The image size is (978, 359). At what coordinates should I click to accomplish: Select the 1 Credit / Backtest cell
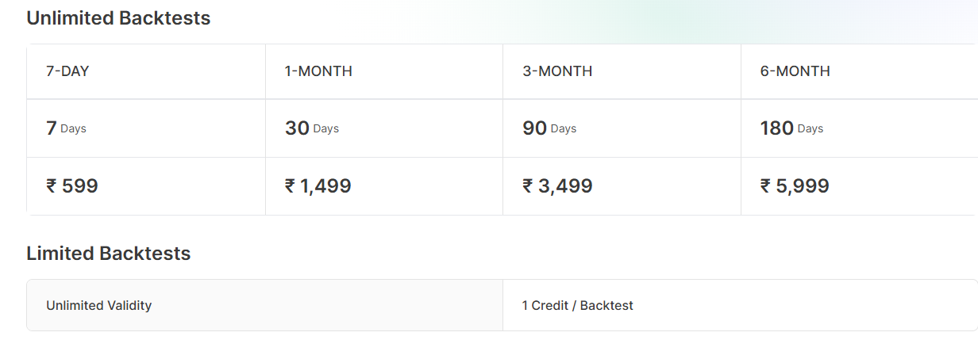pos(741,305)
